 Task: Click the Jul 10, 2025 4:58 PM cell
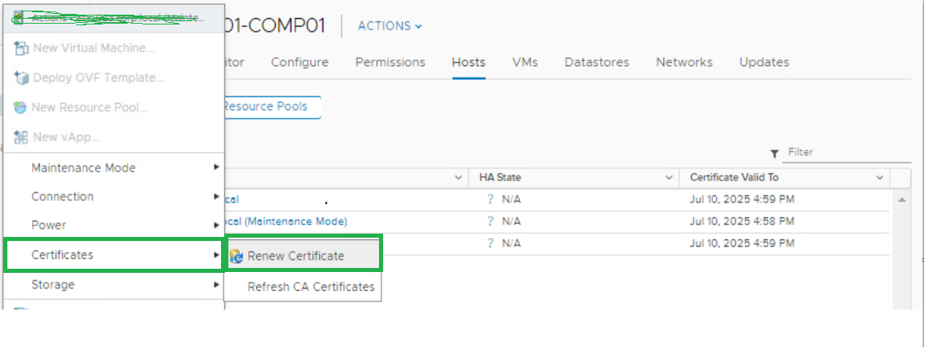[742, 221]
